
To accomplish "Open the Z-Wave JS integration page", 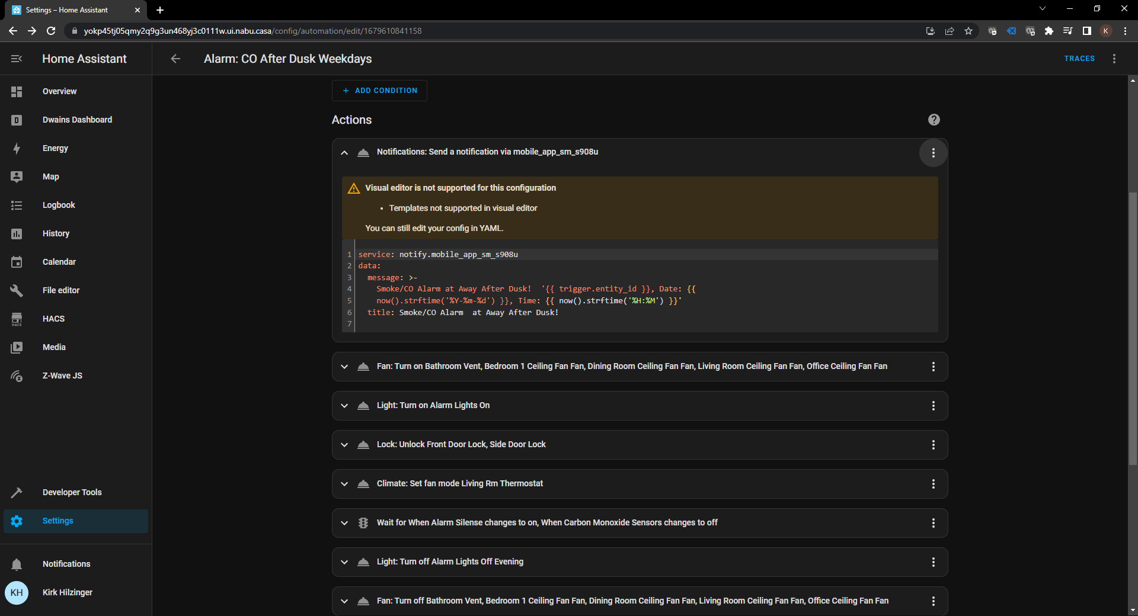I will pyautogui.click(x=62, y=376).
